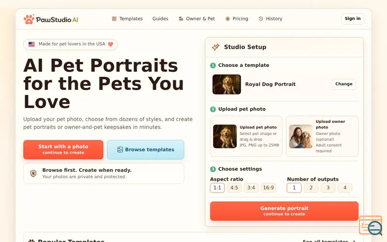Click the image icon in Browse templates
The height and width of the screenshot is (242, 387).
tap(120, 150)
